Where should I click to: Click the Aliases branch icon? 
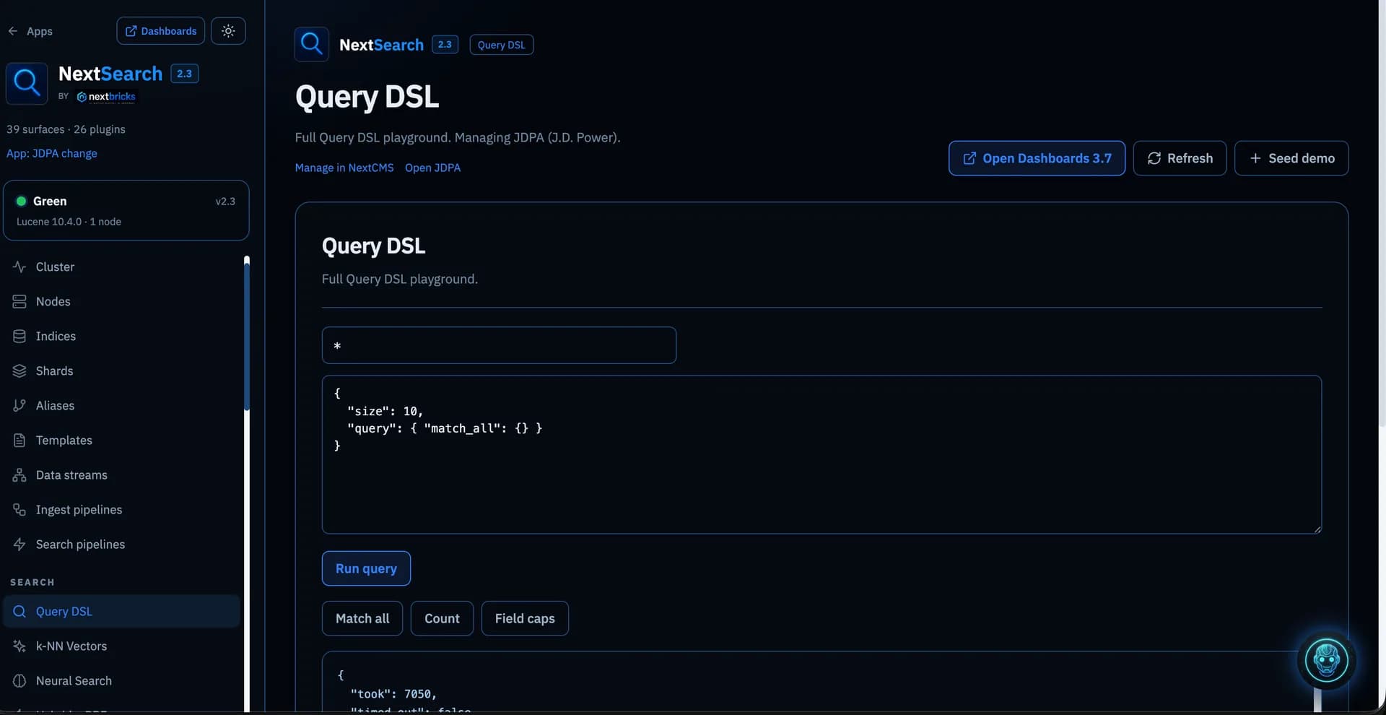19,405
